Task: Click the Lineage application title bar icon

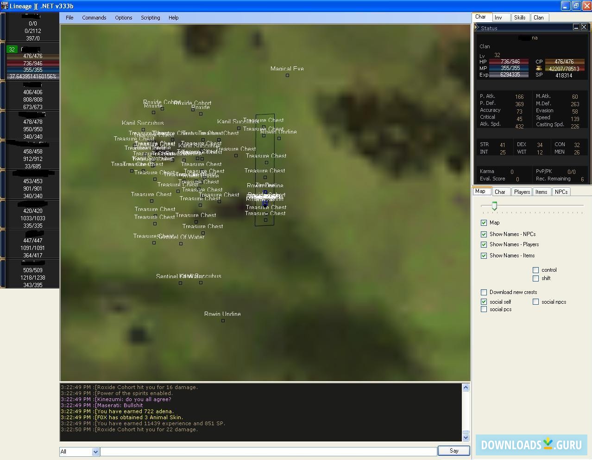Action: 5,6
